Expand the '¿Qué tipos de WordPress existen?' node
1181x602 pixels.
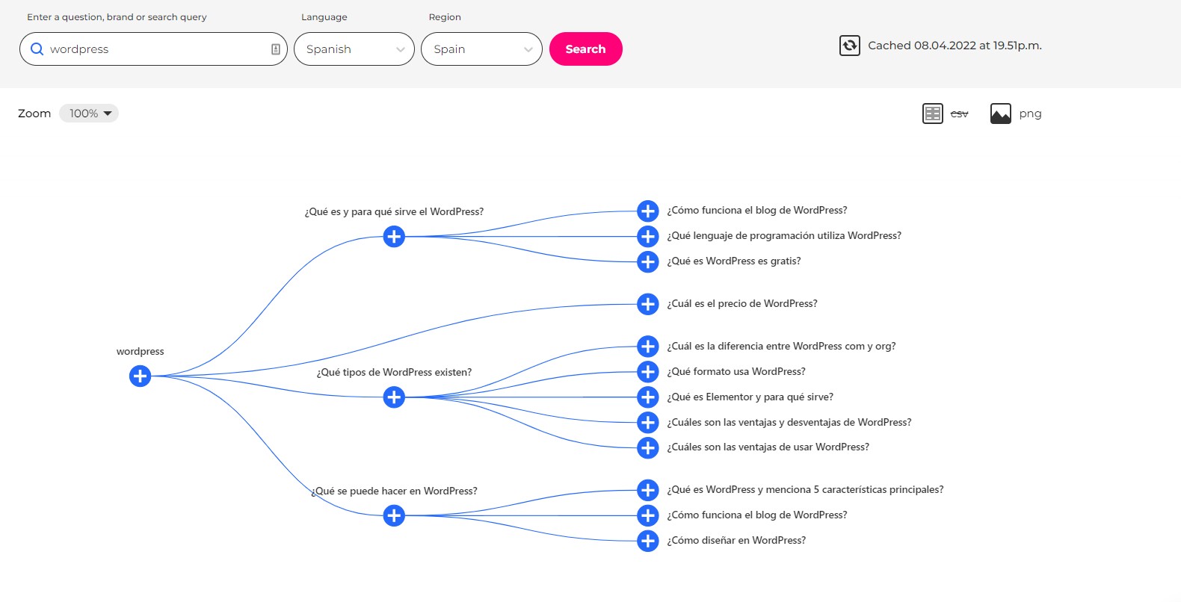tap(394, 397)
